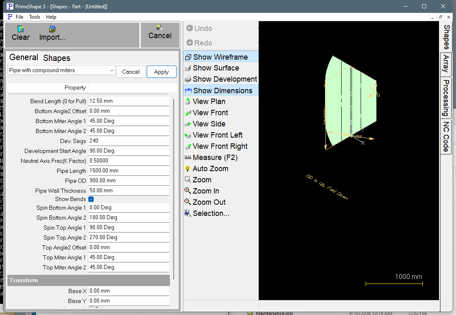
Task: Uncheck the Show Bends checkbox
Action: tap(91, 199)
